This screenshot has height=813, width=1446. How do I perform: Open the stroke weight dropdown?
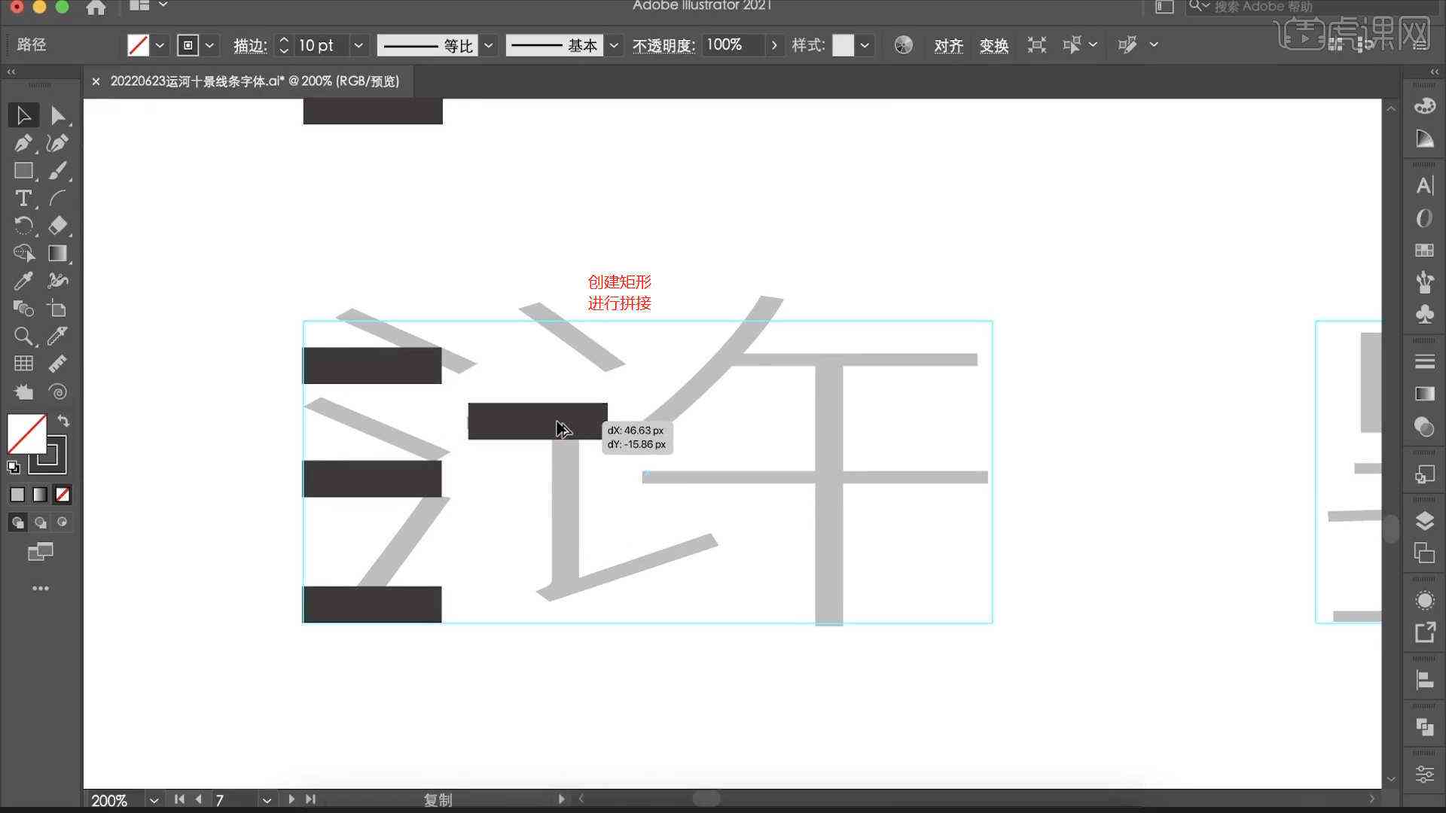tap(358, 45)
